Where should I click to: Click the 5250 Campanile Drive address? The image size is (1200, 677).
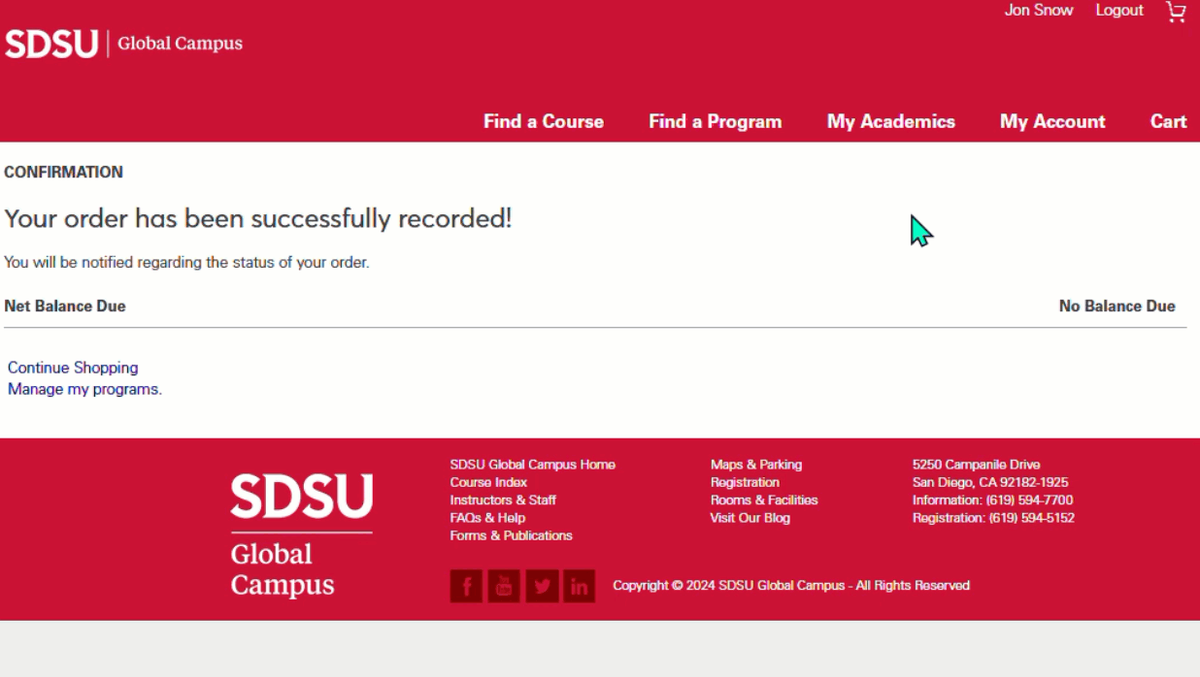(x=976, y=465)
